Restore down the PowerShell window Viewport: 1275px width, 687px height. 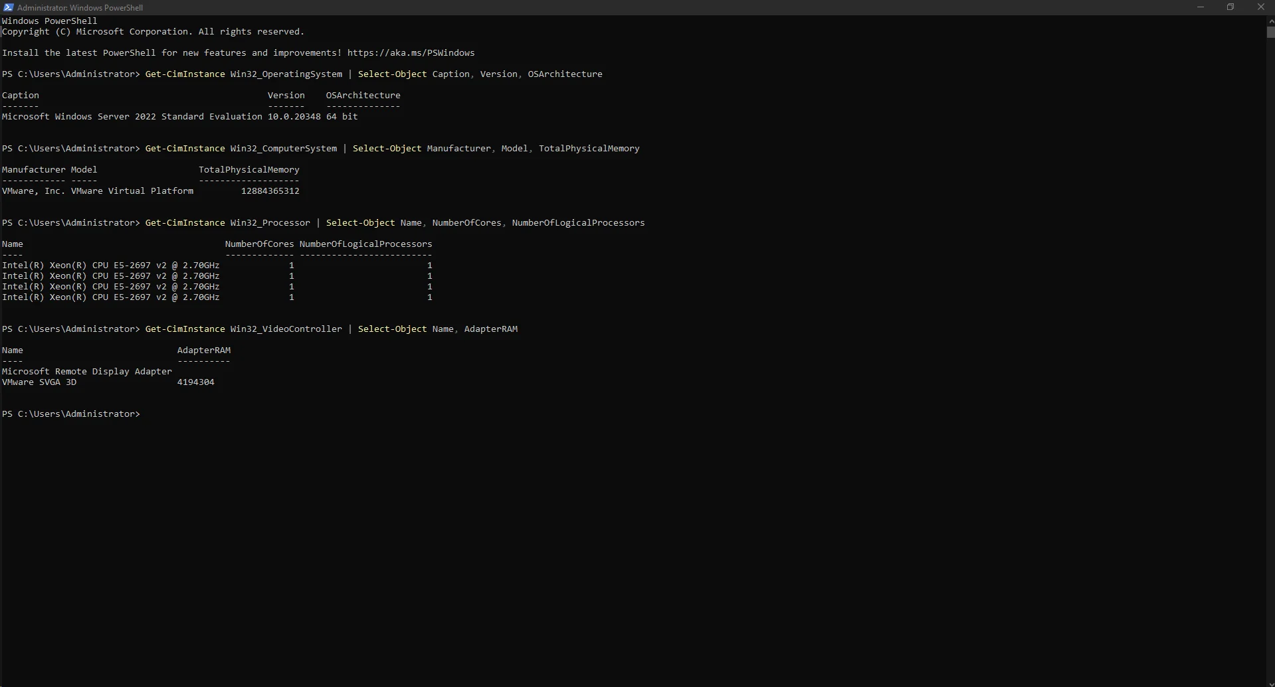pyautogui.click(x=1230, y=7)
